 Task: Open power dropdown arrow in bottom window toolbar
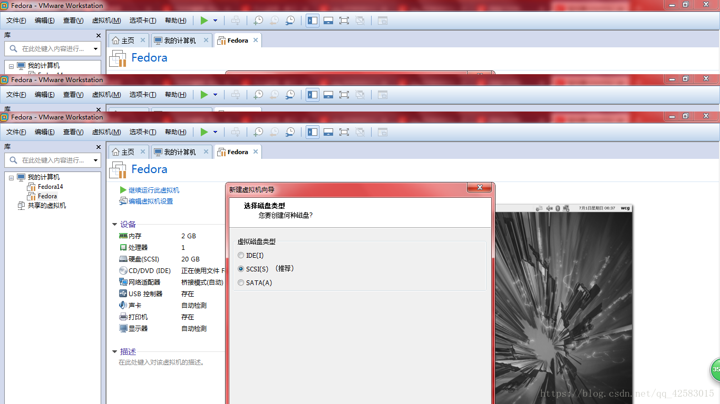click(x=215, y=132)
